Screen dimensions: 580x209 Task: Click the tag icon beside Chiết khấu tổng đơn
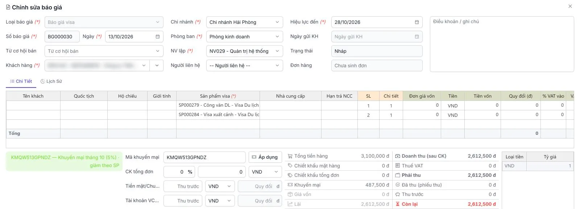pos(290,175)
